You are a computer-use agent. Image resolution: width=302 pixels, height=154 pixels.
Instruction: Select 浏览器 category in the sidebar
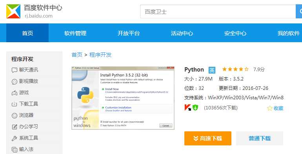pos(26,115)
